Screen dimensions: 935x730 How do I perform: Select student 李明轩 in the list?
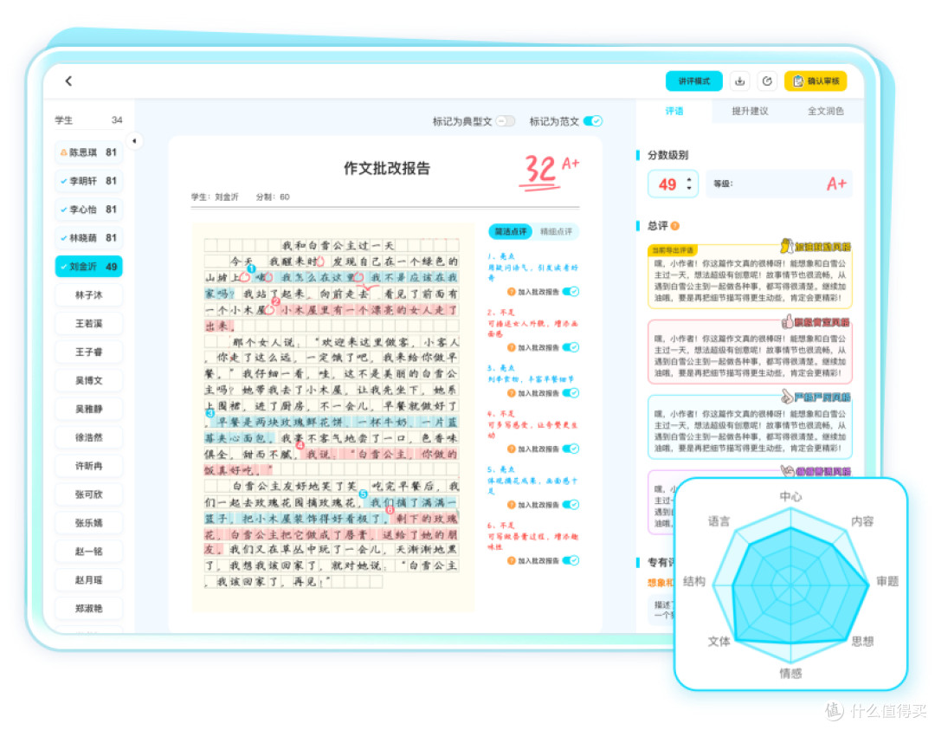click(89, 181)
